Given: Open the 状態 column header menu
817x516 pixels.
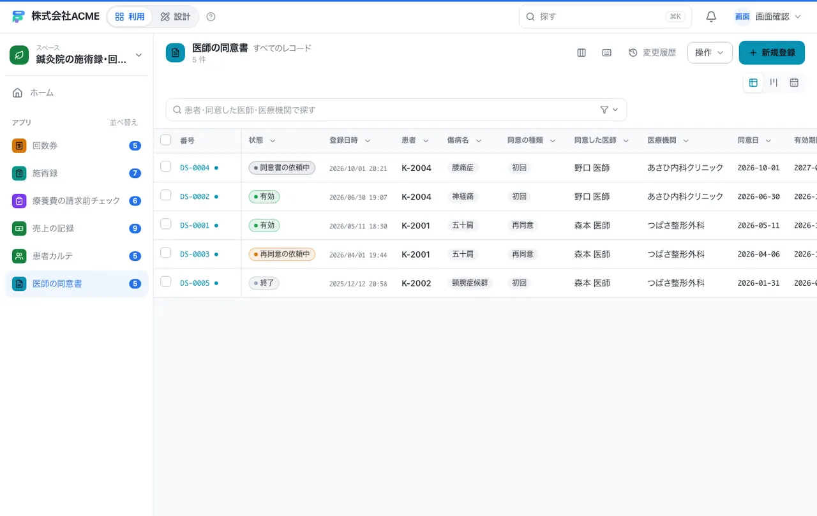Looking at the screenshot, I should click(x=273, y=141).
